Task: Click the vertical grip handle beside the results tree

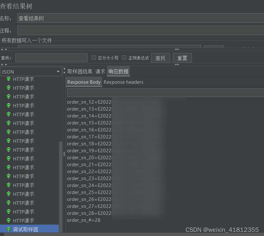Action: (x=64, y=154)
